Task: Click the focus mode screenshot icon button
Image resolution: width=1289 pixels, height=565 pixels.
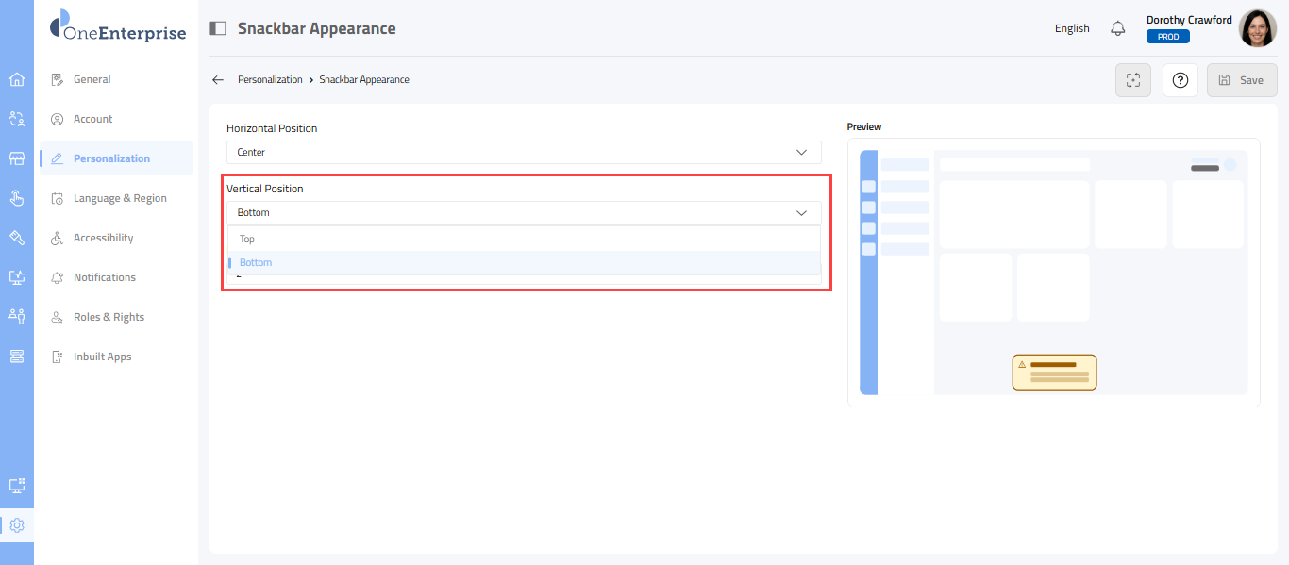Action: point(1133,80)
